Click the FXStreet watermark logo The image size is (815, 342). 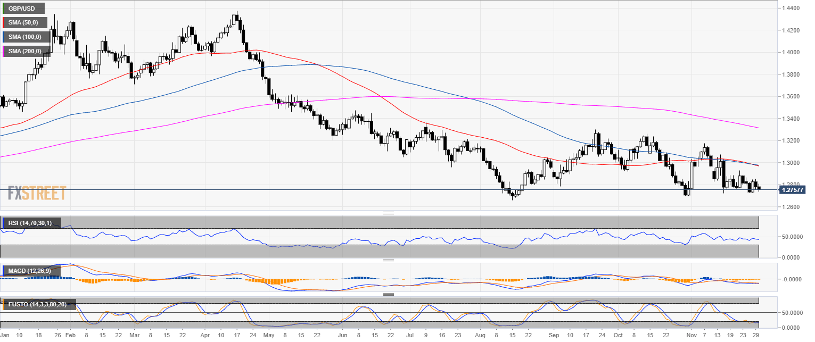pos(37,193)
